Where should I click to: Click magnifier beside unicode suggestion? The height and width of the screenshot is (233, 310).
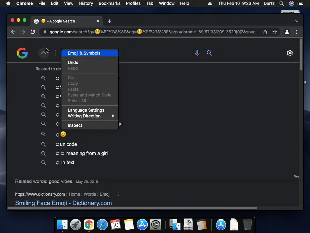click(43, 144)
